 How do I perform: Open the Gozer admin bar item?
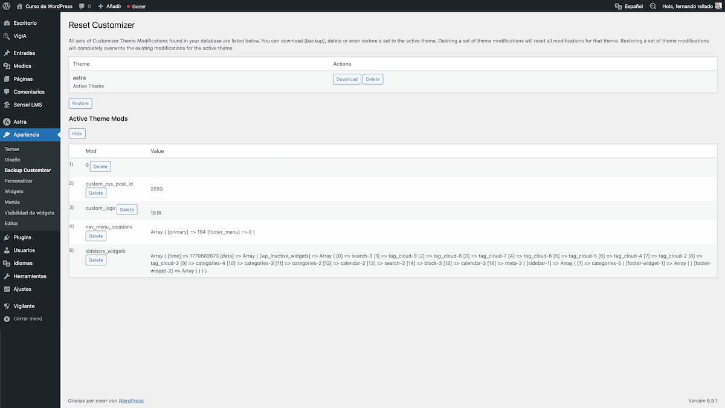[x=136, y=6]
